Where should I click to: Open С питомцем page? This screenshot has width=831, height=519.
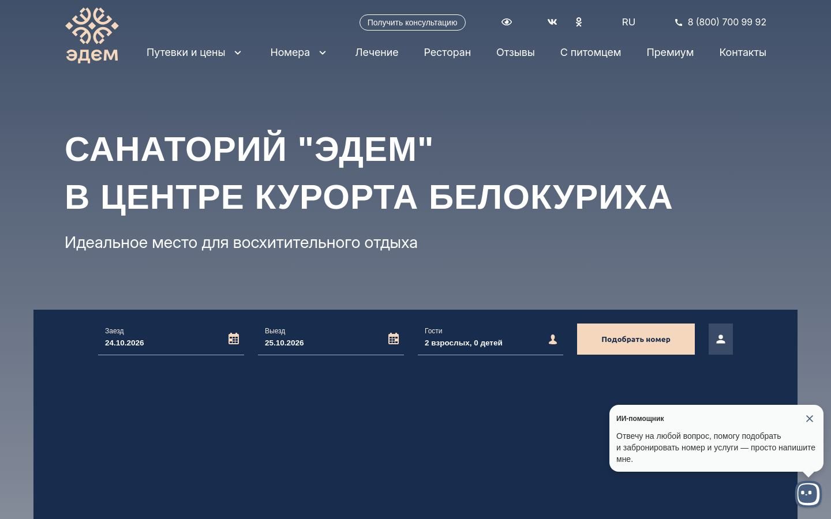(590, 52)
